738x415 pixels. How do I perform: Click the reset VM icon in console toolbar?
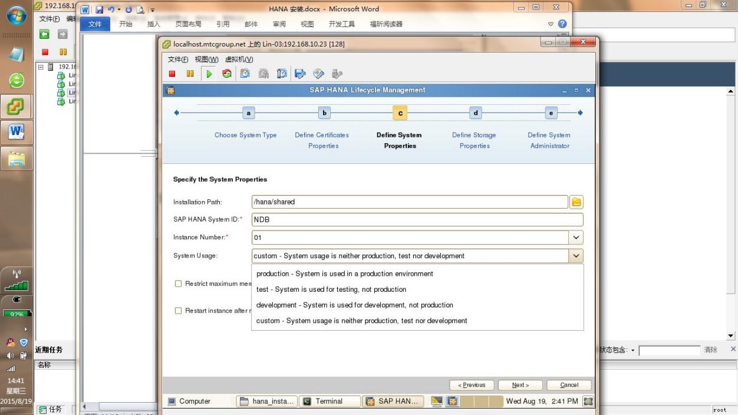pyautogui.click(x=226, y=74)
